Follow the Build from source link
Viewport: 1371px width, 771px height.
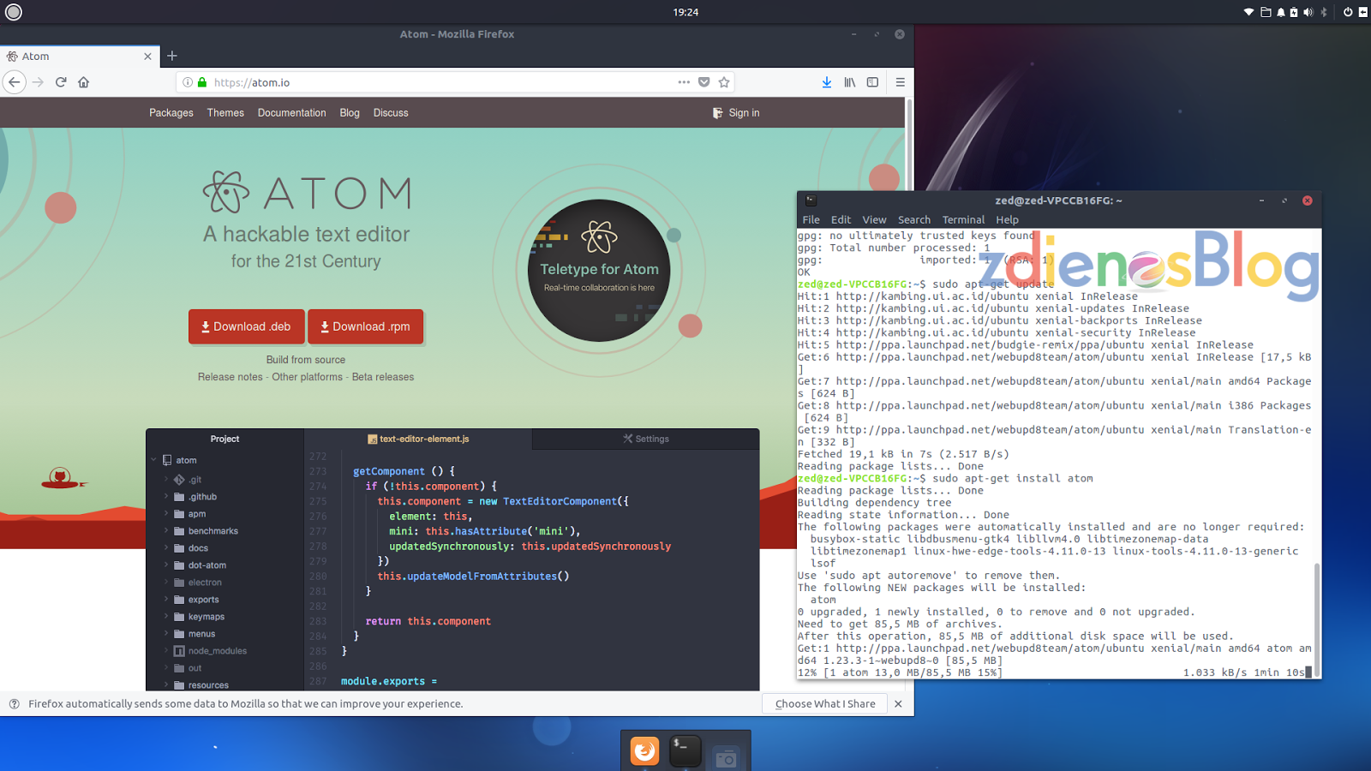pos(306,360)
